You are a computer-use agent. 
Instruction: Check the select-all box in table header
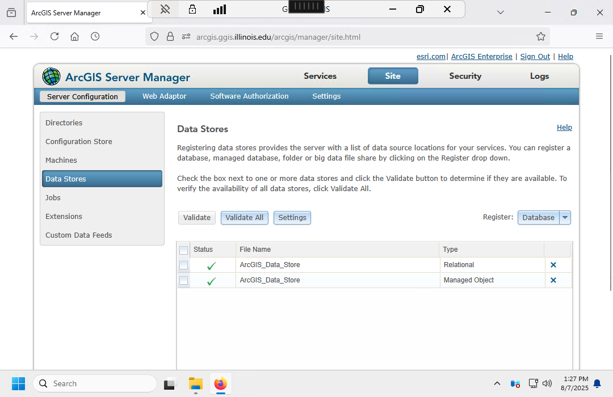183,250
